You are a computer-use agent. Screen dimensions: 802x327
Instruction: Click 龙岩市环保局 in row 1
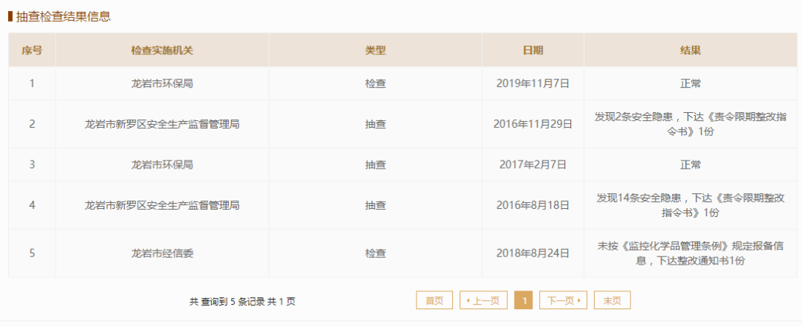point(162,84)
